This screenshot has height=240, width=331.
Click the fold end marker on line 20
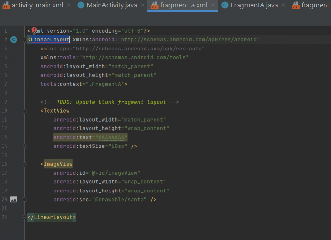(x=24, y=199)
